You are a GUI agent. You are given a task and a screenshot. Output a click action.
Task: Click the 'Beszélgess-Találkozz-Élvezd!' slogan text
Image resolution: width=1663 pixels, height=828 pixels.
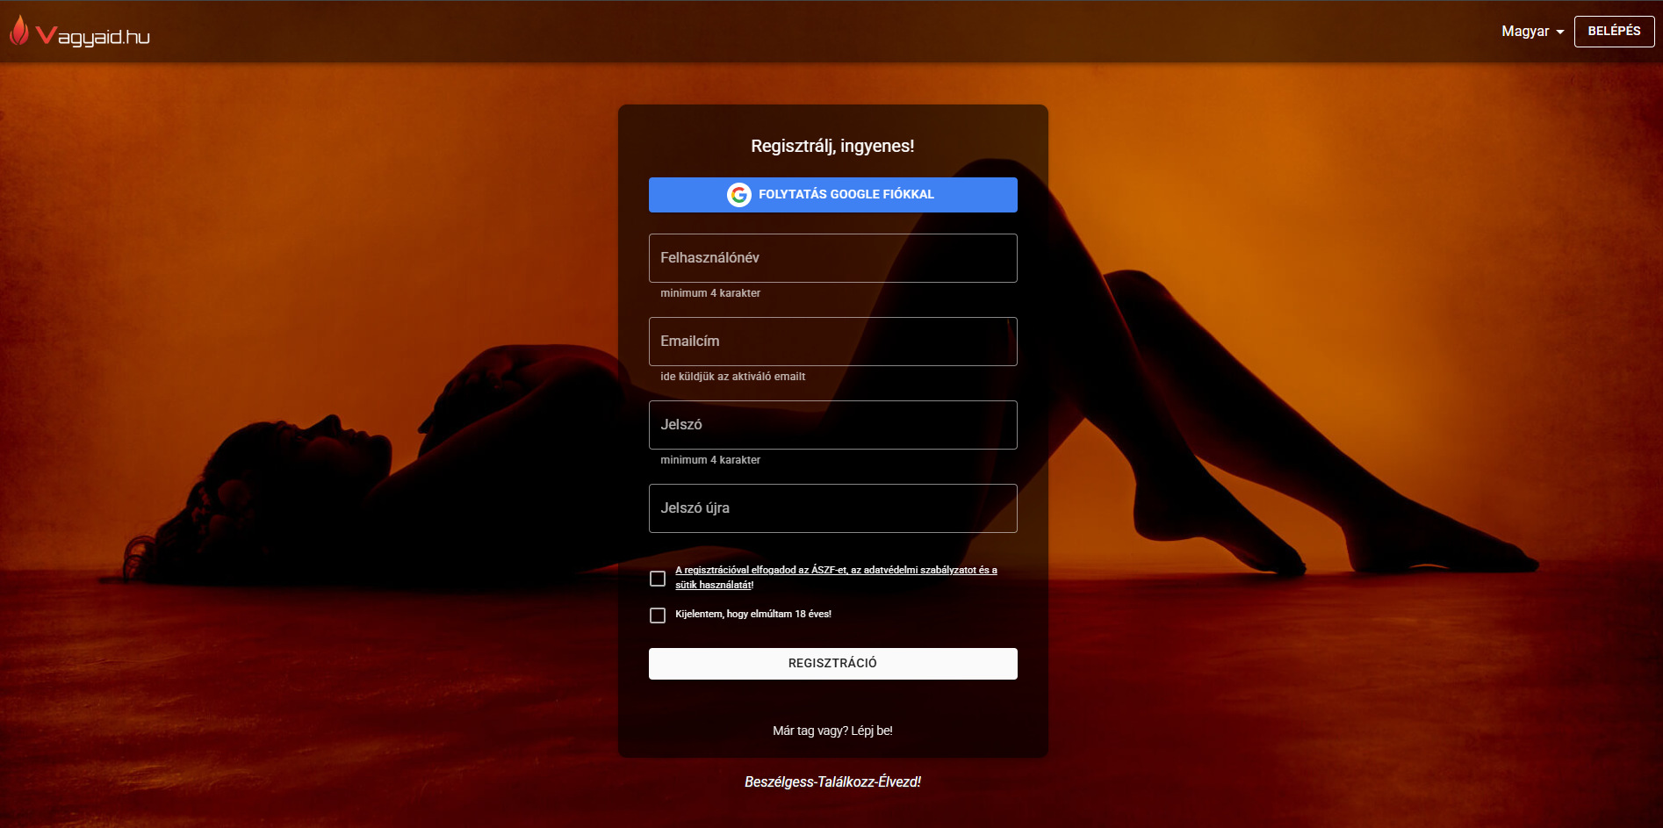tap(832, 782)
